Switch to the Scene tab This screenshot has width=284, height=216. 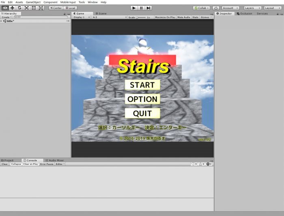point(101,13)
